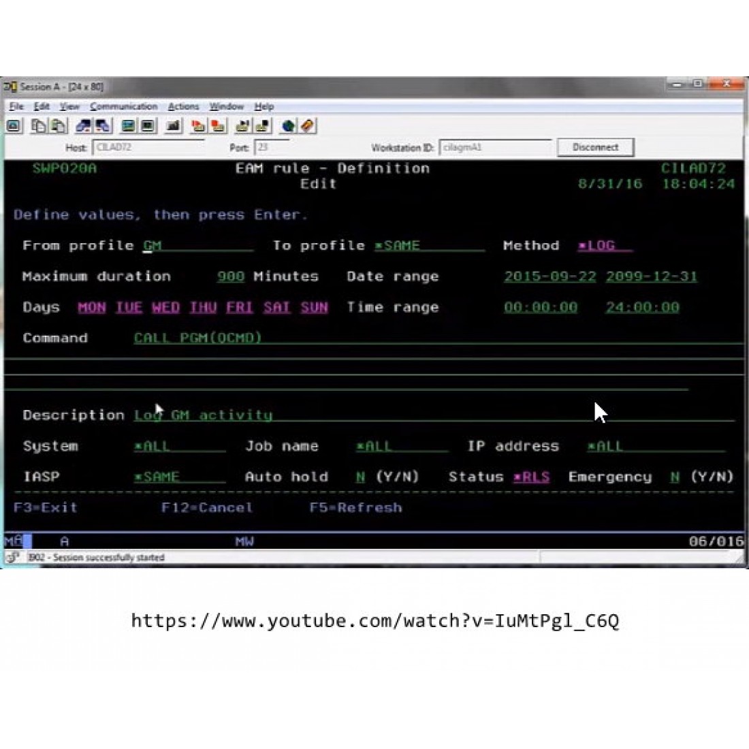Click the Description field Log GM activity
The width and height of the screenshot is (749, 749).
pos(434,415)
